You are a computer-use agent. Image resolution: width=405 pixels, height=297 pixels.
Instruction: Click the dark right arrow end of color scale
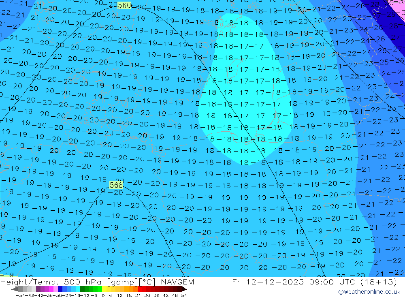(184, 289)
